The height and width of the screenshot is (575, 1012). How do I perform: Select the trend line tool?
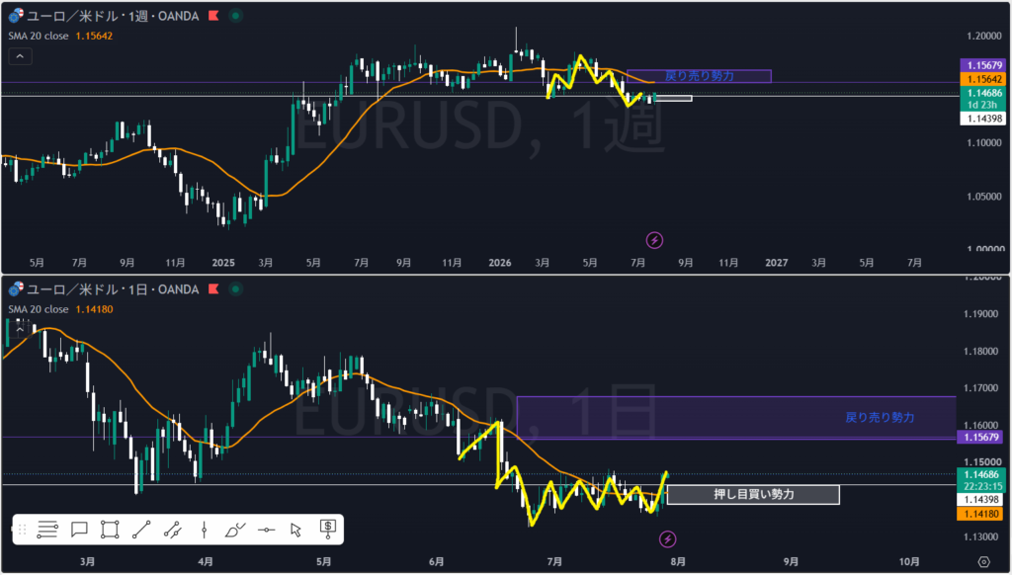pyautogui.click(x=140, y=530)
